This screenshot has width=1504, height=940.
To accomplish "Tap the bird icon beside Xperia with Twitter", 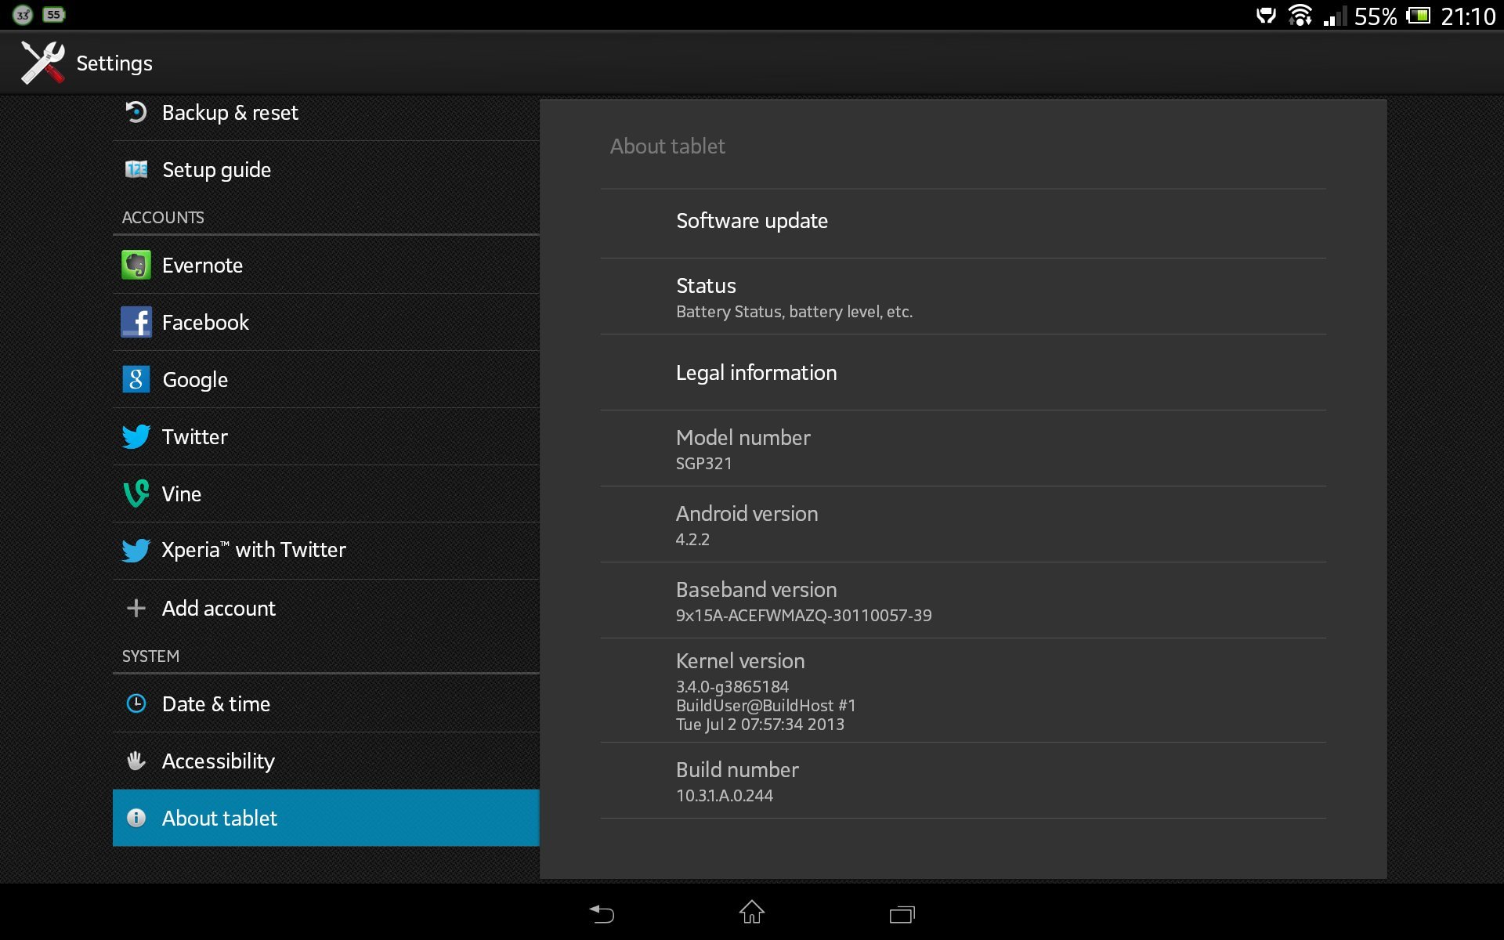I will pyautogui.click(x=136, y=550).
